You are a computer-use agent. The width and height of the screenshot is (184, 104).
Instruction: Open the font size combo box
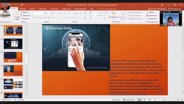coord(49,14)
